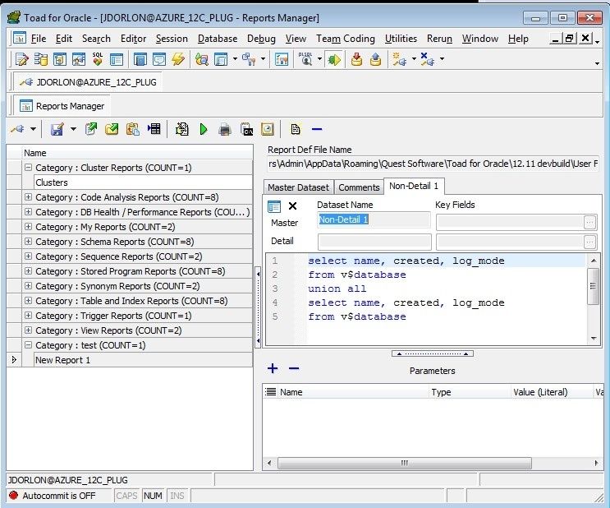The image size is (610, 508).
Task: Open the SQL Editor toolbar icon
Action: (22, 59)
